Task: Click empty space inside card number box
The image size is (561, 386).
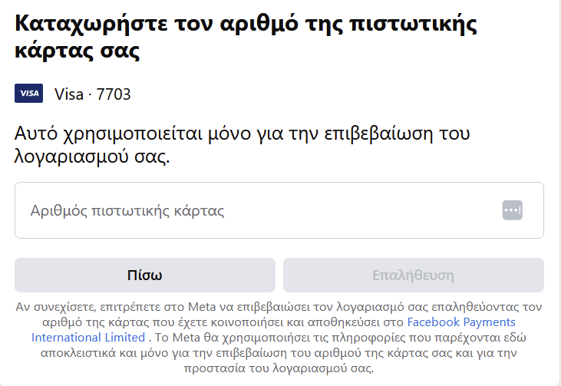Action: tap(358, 210)
